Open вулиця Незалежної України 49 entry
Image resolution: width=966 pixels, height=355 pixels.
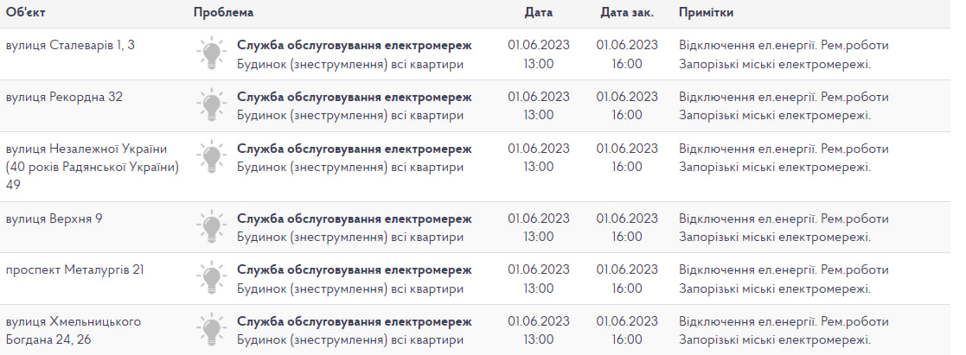tap(93, 167)
